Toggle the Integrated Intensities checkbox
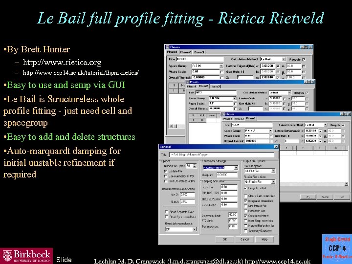This screenshot has width=352, height=264. click(245, 201)
